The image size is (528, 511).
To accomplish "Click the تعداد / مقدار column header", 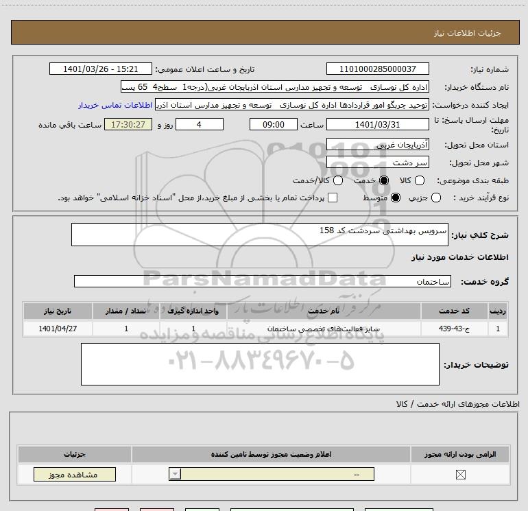I will point(126,311).
